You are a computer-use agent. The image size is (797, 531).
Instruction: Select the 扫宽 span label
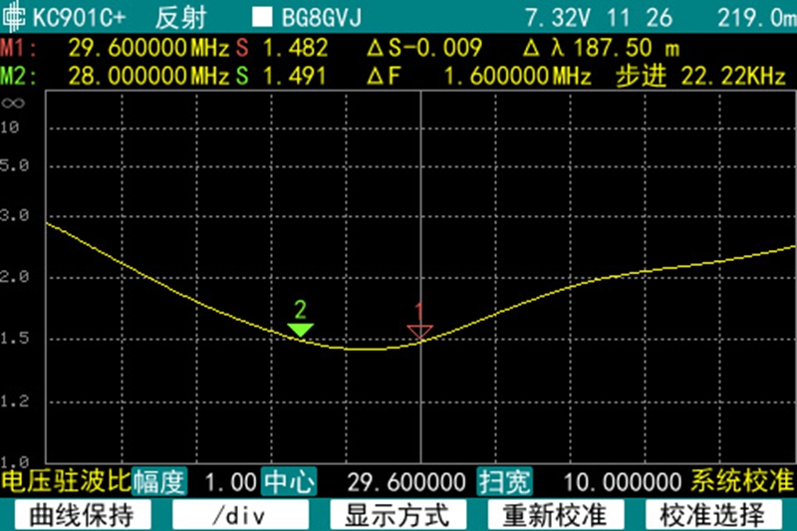click(505, 482)
